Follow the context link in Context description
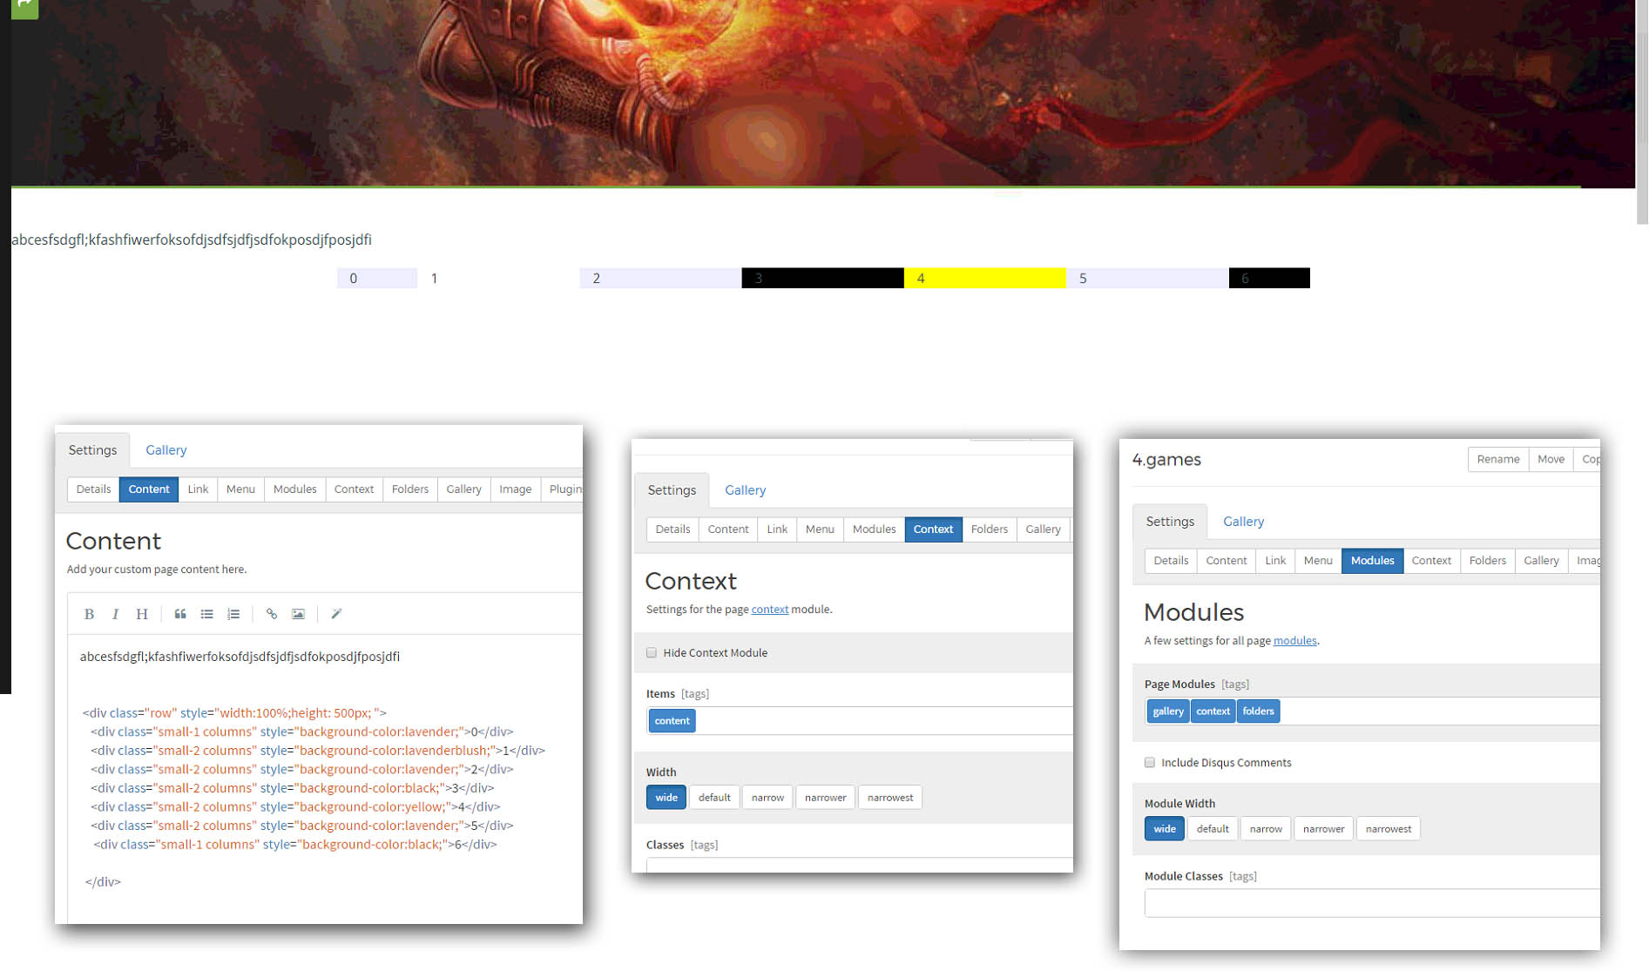1649x971 pixels. click(770, 610)
